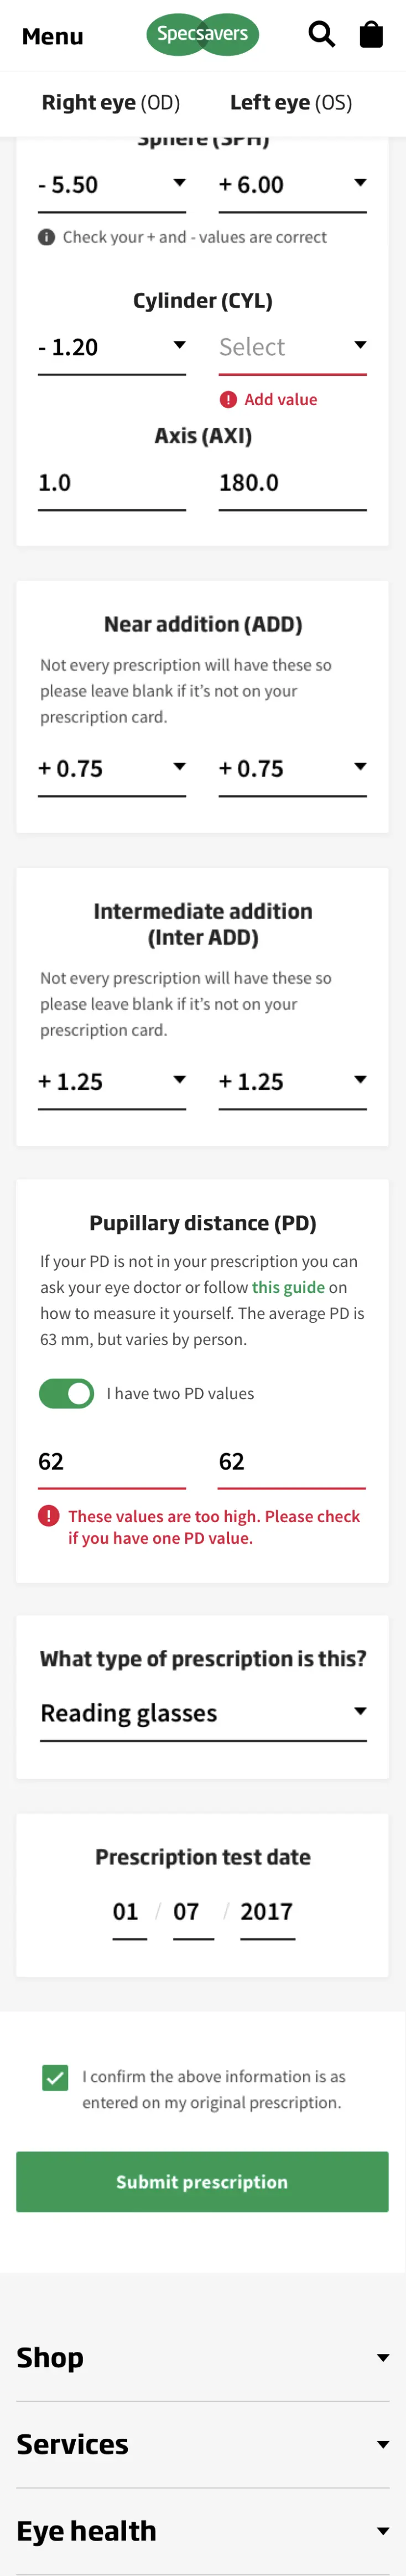Submit the prescription with the green button
Image resolution: width=406 pixels, height=2576 pixels.
[202, 2181]
